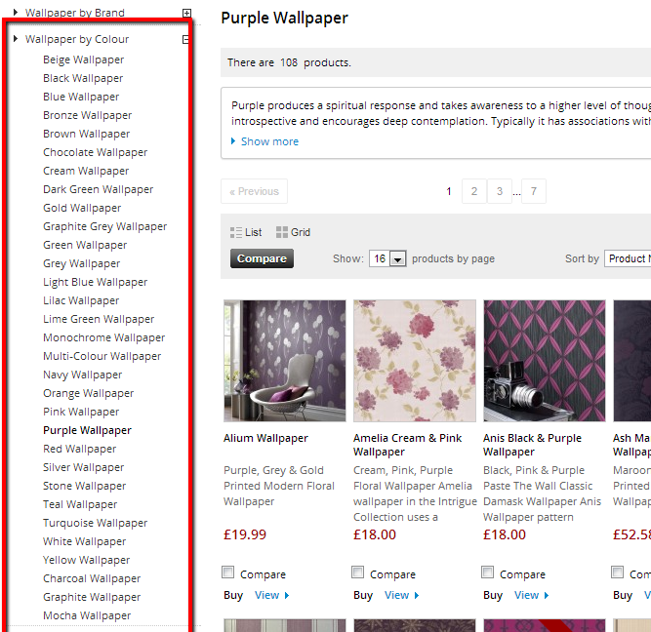Select Lilac Wallpaper link
Image resolution: width=651 pixels, height=632 pixels.
81,300
